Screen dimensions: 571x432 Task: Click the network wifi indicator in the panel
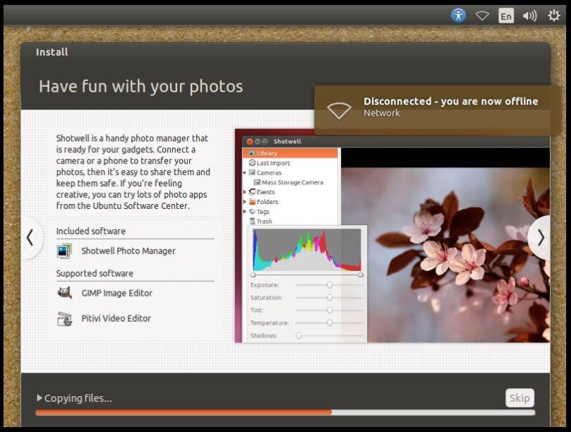click(482, 14)
